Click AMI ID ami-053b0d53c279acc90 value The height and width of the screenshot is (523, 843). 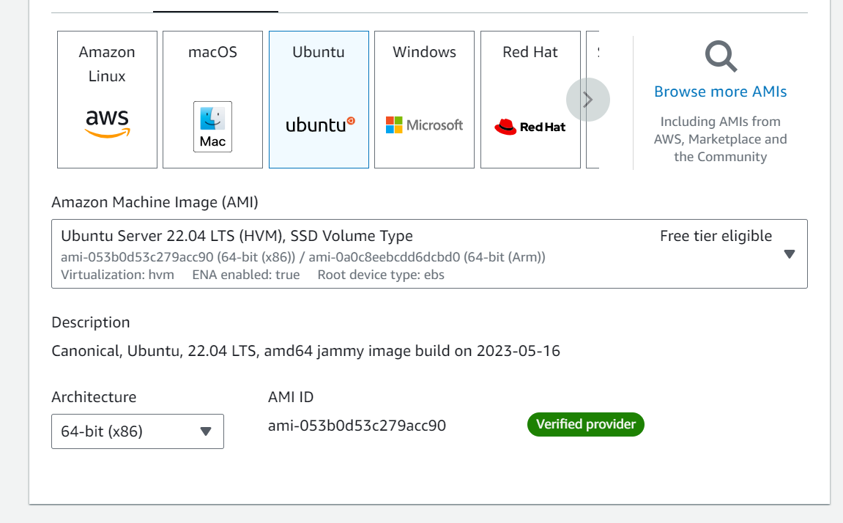click(357, 426)
